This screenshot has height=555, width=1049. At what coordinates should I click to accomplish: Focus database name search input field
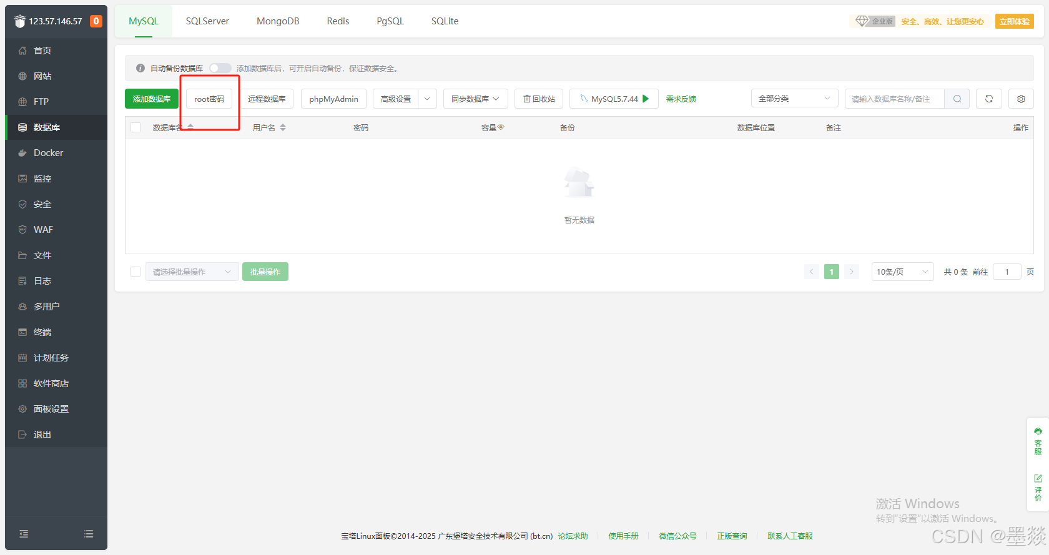coord(895,99)
